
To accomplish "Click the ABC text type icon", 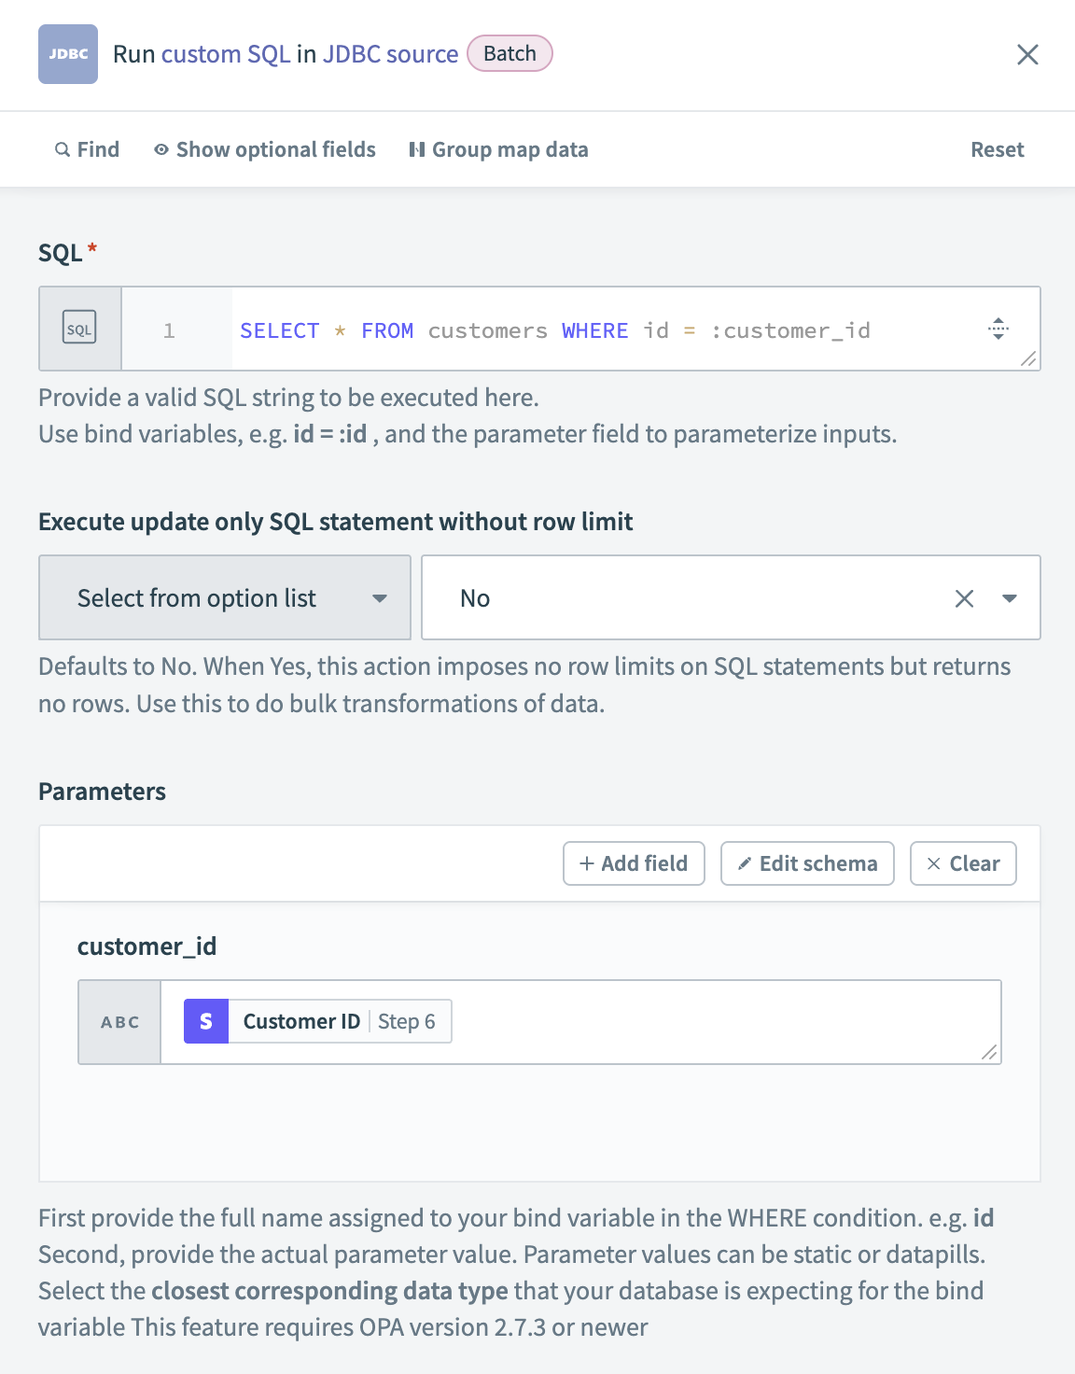I will click(x=119, y=1021).
